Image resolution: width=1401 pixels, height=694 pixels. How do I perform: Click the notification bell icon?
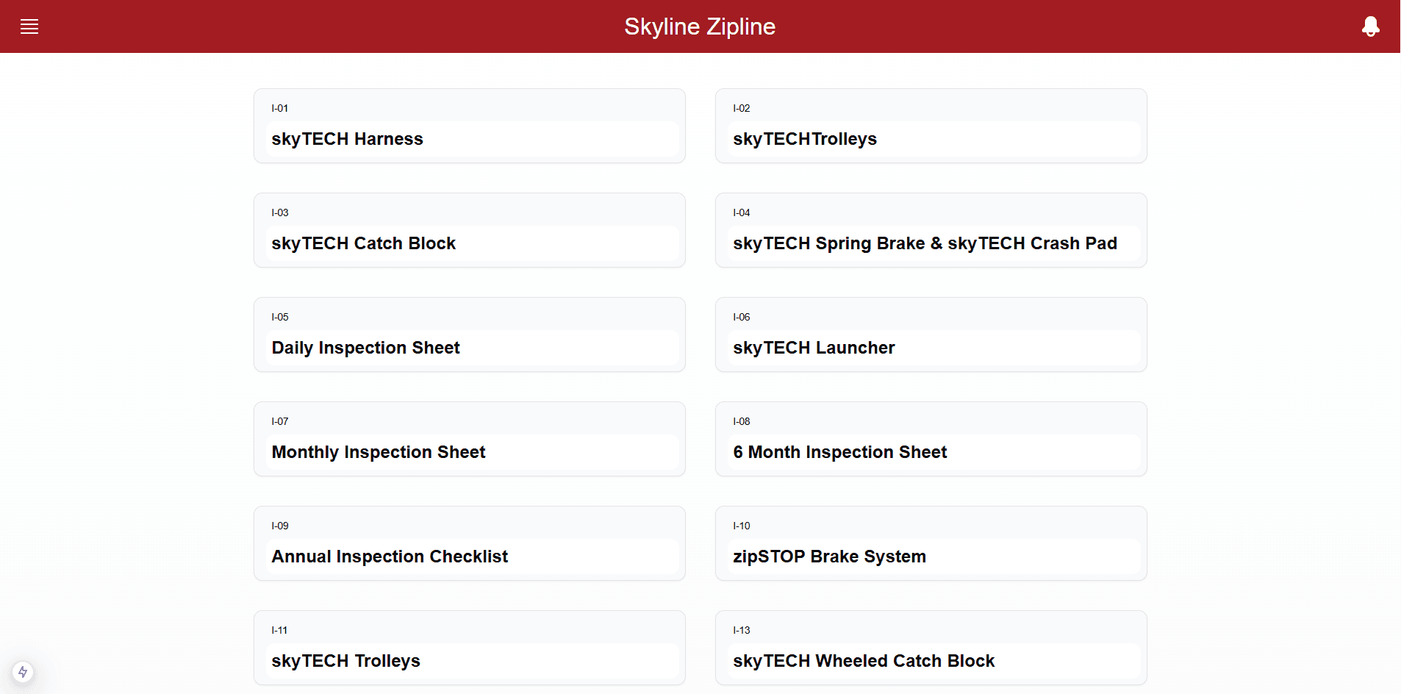[1370, 27]
